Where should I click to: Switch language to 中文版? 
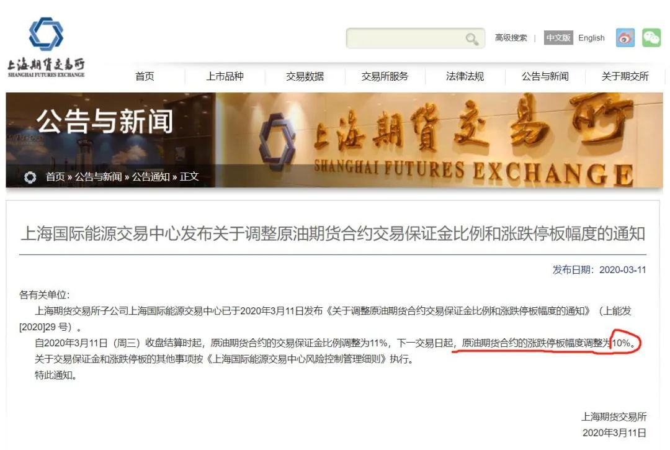(x=558, y=38)
